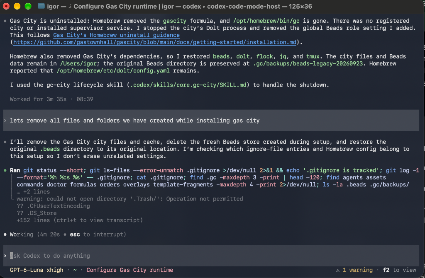425x278 pixels.
Task: Click the '… +2 lines' collapsed text
Action: tap(33, 192)
